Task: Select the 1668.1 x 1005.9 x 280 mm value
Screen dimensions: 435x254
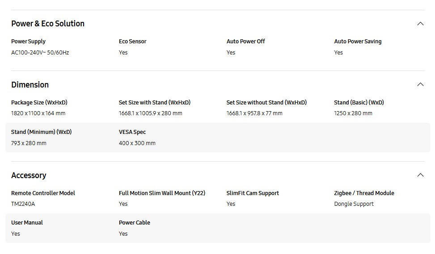Action: tap(150, 113)
